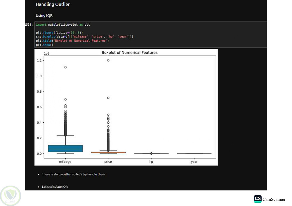Viewport: 292px width, 206px height.
Task: Click the hp x-axis label
Action: 151,162
